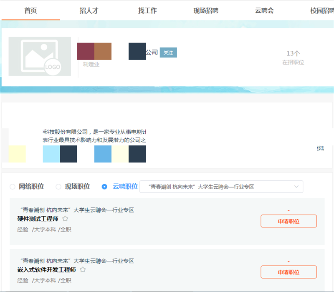Go to the 找工作 tab
334x292 pixels.
(147, 11)
